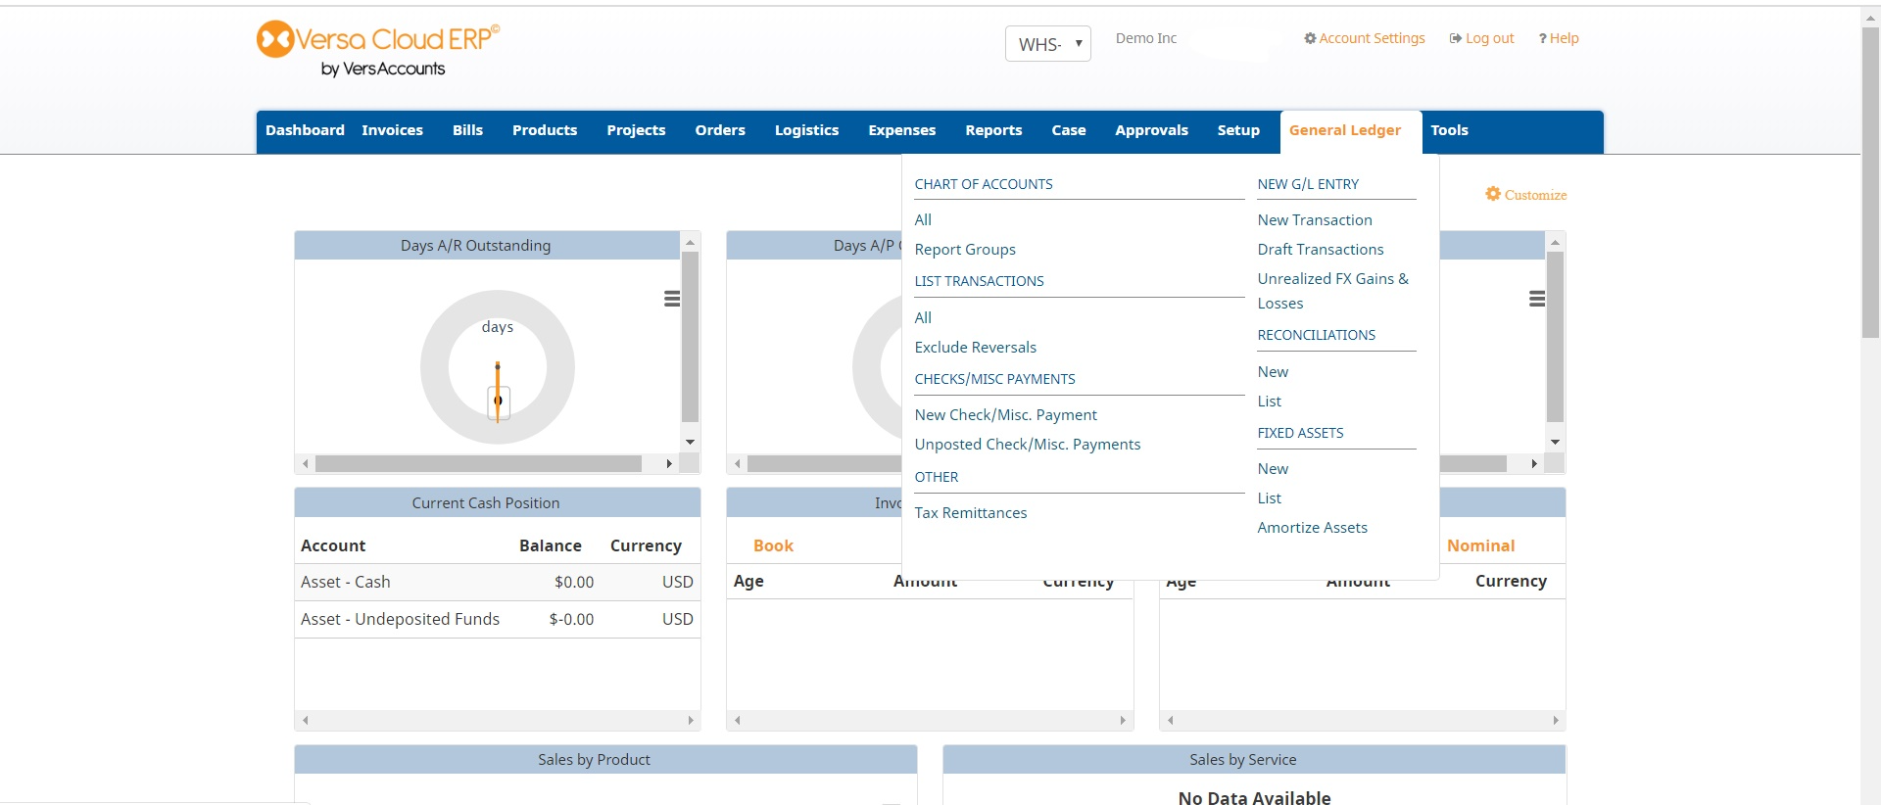Open the Reports menu in navigation bar
Screen dimensions: 1881x805
point(993,130)
